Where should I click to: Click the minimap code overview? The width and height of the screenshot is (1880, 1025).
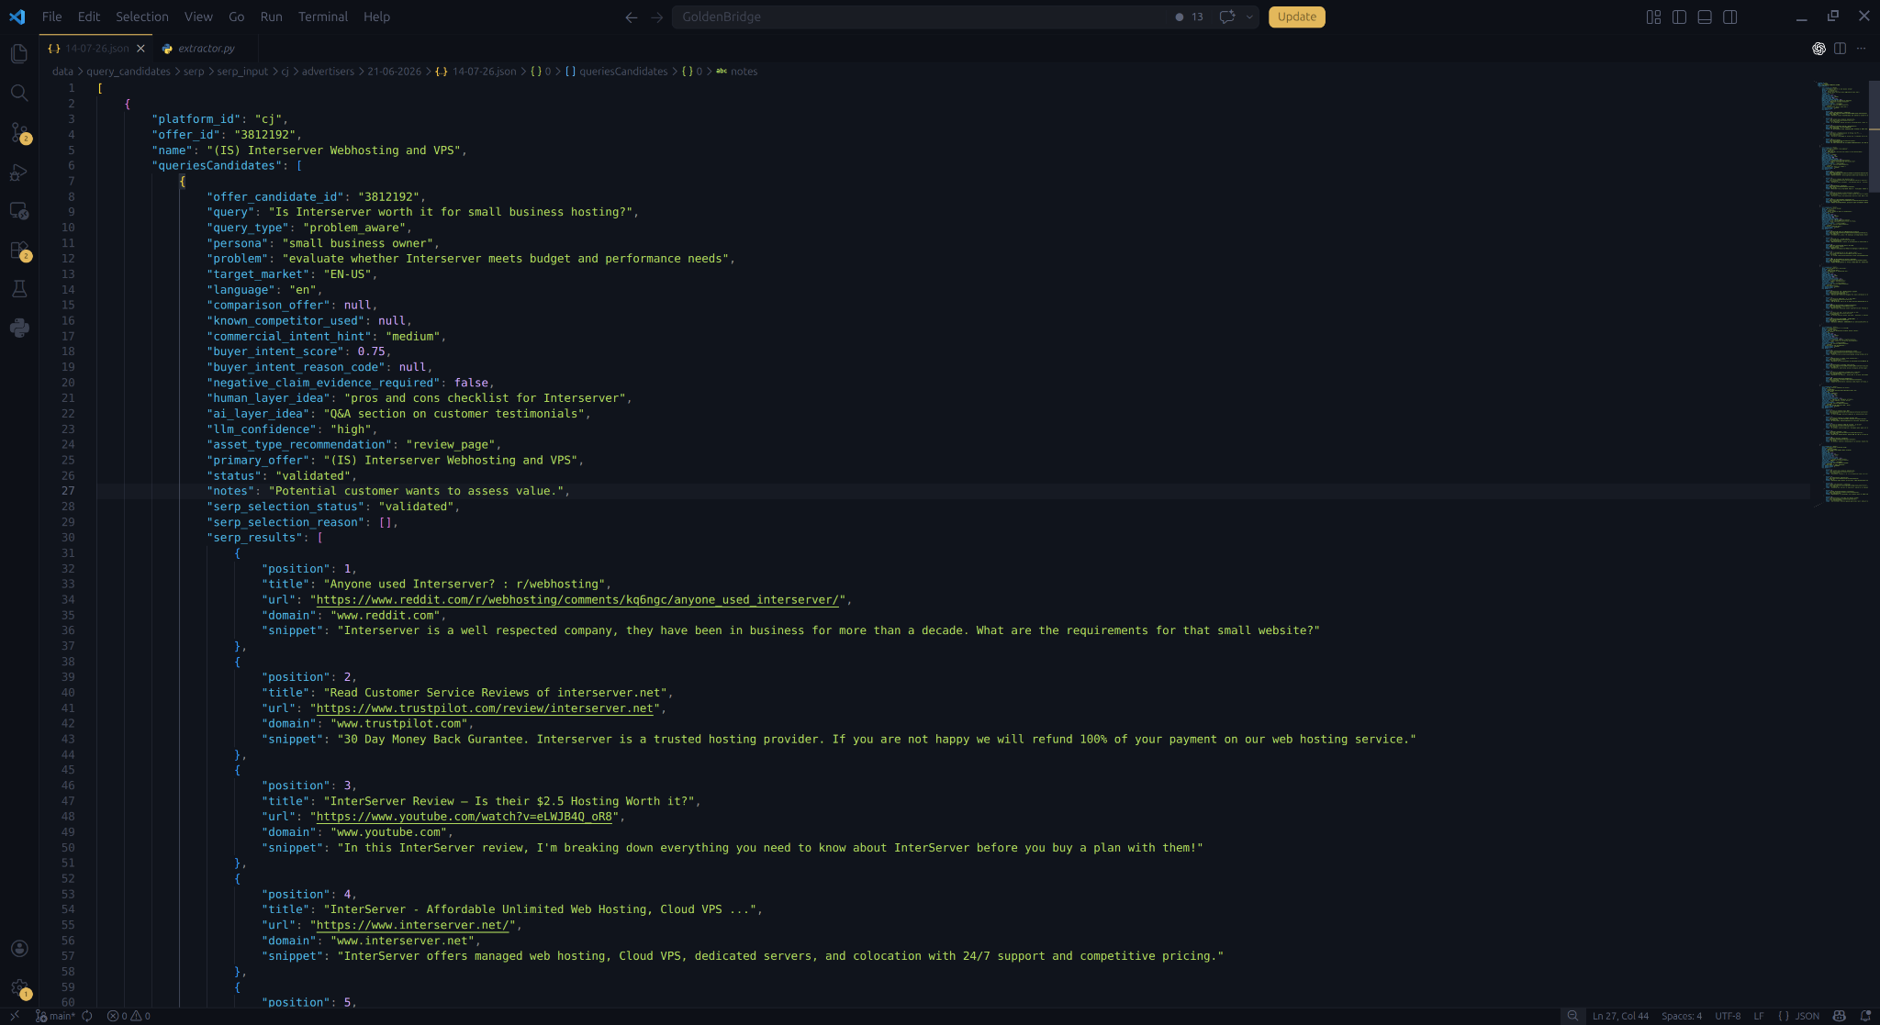[1841, 294]
